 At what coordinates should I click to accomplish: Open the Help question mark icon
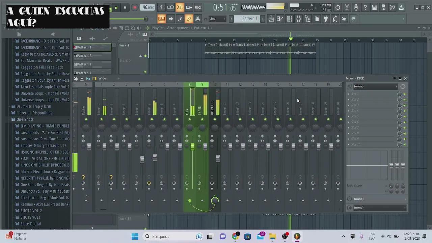pyautogui.click(x=365, y=7)
